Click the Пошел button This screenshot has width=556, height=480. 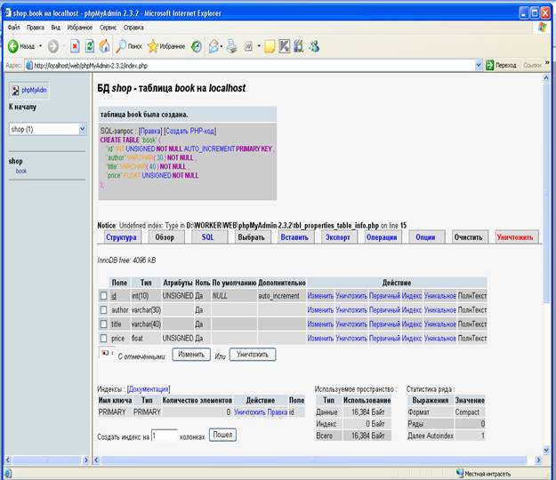click(222, 435)
